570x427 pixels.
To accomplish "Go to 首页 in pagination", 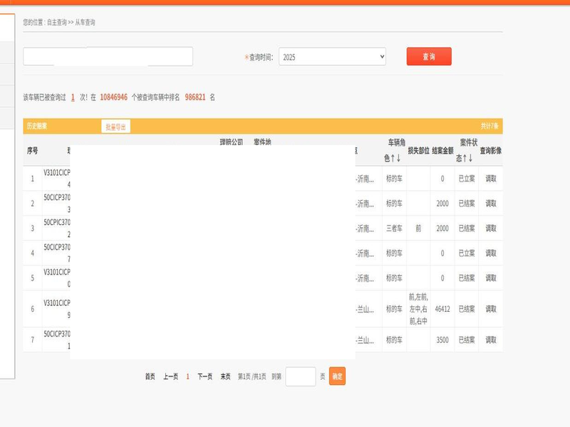I will point(150,376).
